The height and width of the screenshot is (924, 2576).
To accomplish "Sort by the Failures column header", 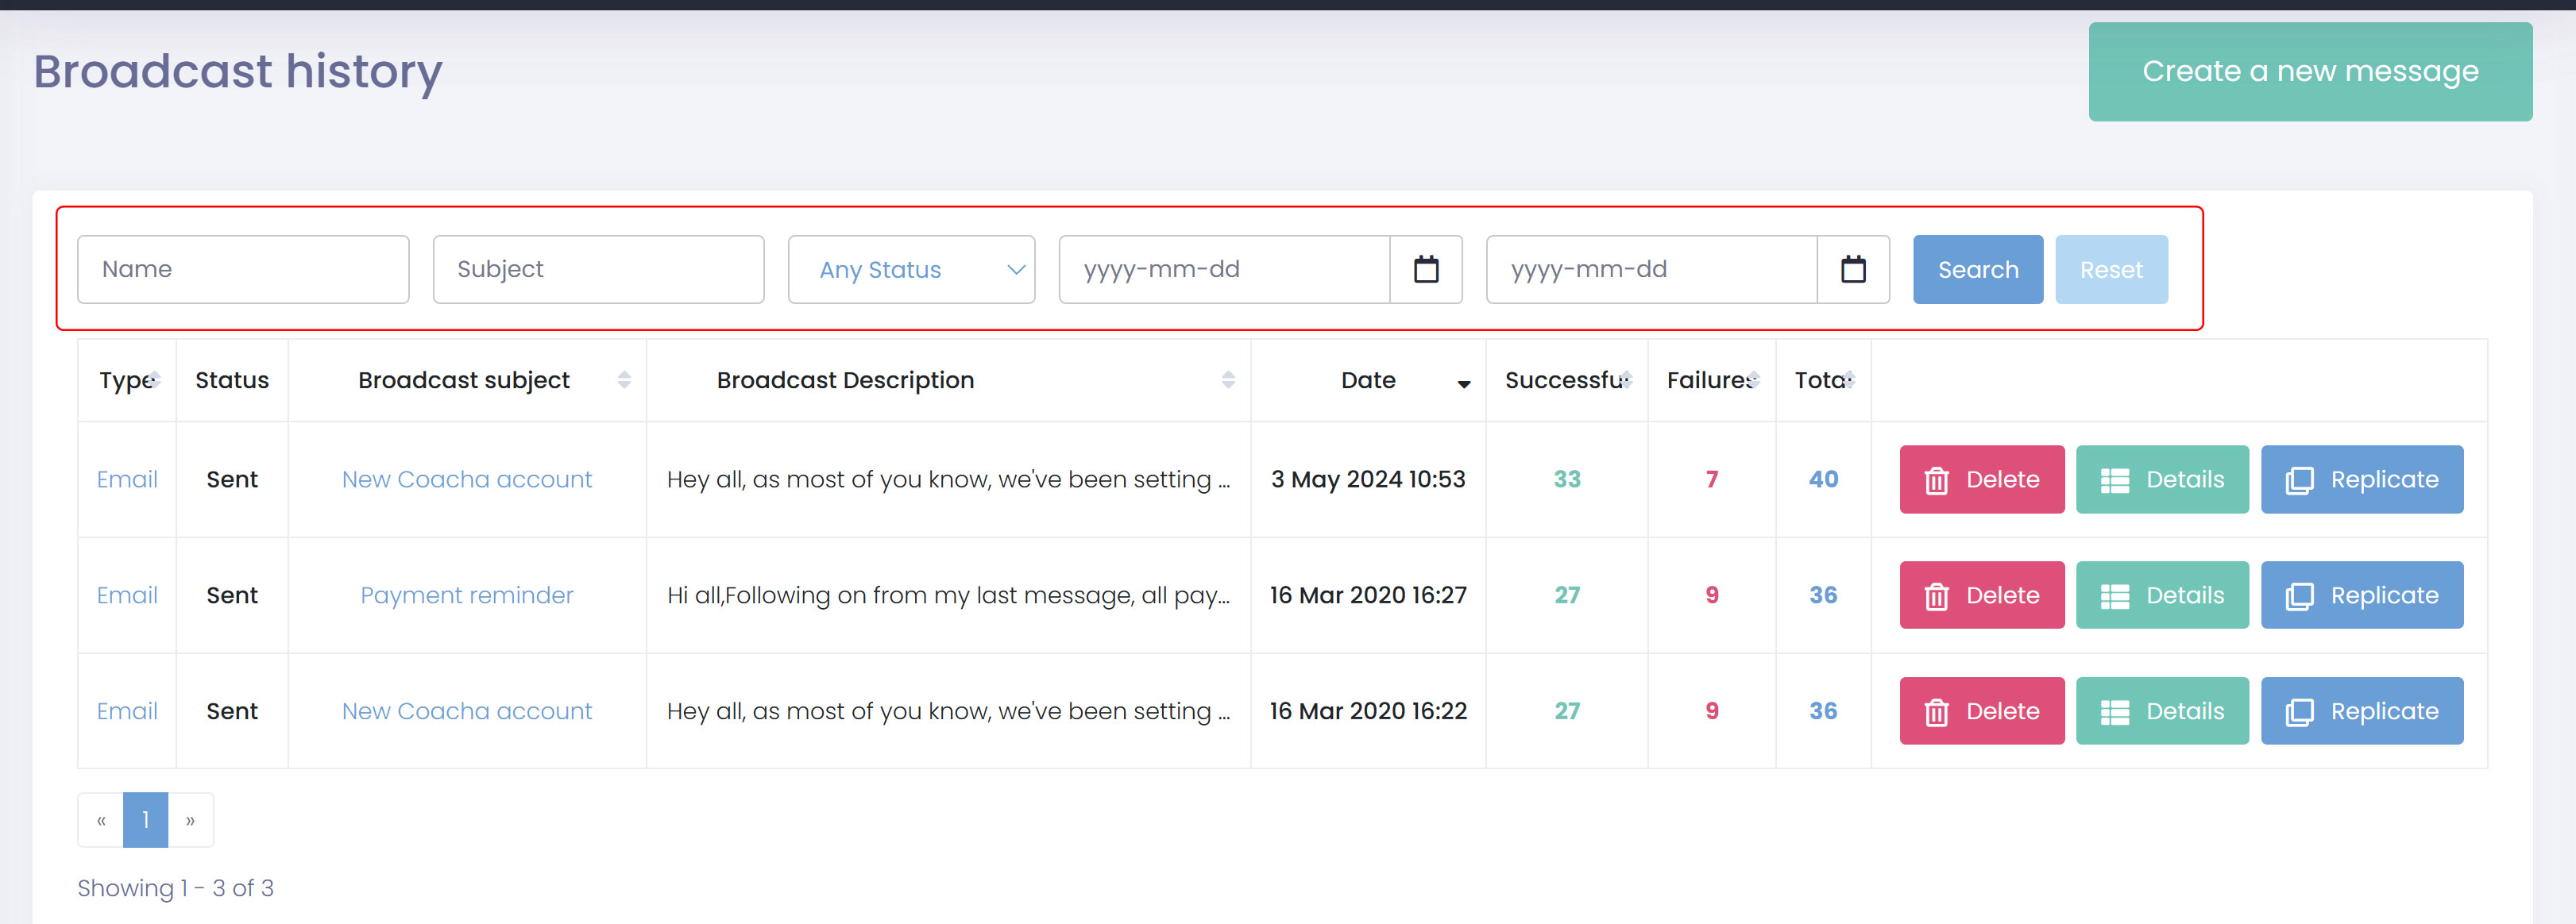I will click(1711, 379).
